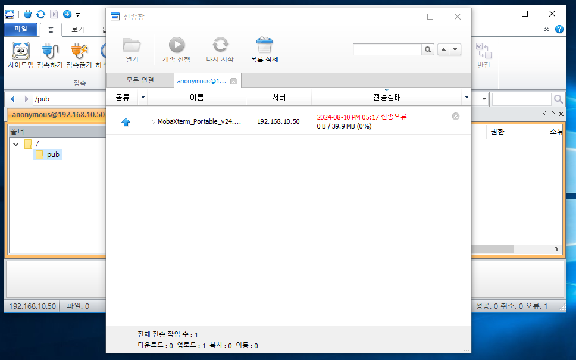Switch to All Connections (모든 연결) tab

pos(140,80)
